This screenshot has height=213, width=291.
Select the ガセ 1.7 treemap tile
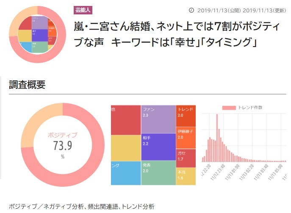(186, 158)
